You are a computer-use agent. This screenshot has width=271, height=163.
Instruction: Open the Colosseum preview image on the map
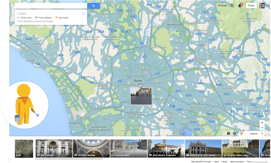[x=141, y=96]
